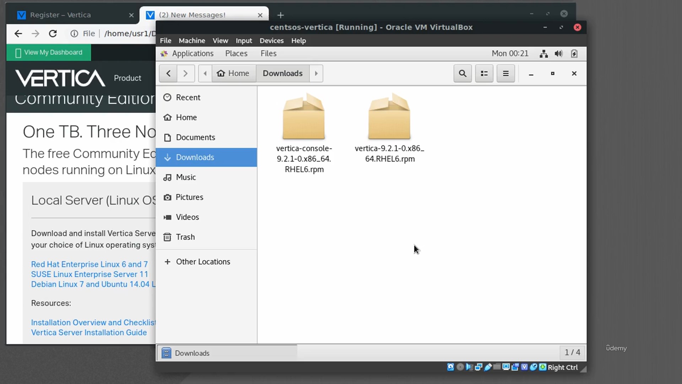This screenshot has width=682, height=384.
Task: Open Music in the Files sidebar
Action: click(206, 177)
